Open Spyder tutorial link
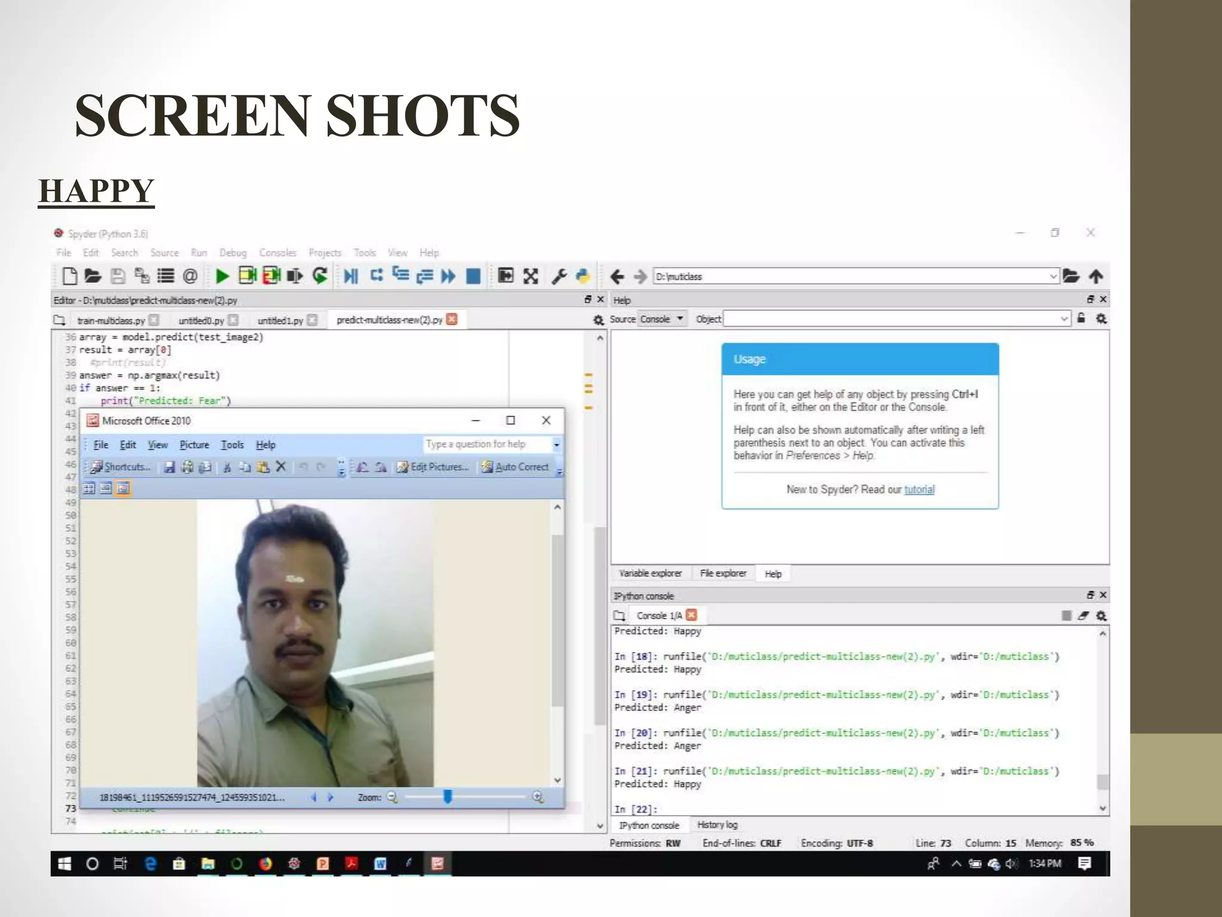 pos(919,490)
